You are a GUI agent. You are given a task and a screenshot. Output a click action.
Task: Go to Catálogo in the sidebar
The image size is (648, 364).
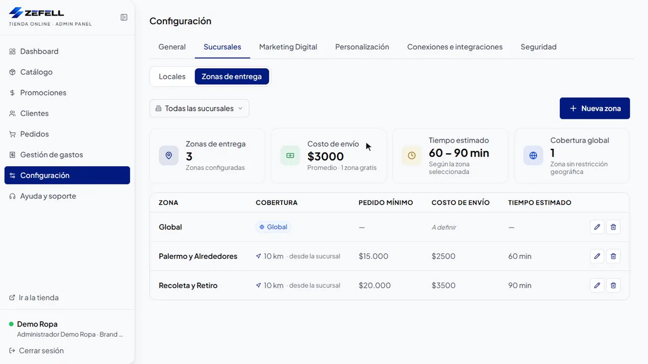[67, 72]
